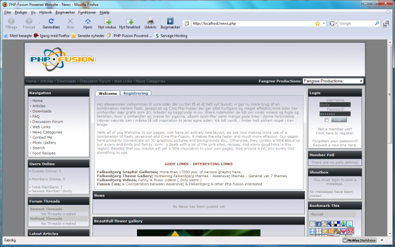Click the Username input field
This screenshot has height=247, width=395.
[x=335, y=104]
